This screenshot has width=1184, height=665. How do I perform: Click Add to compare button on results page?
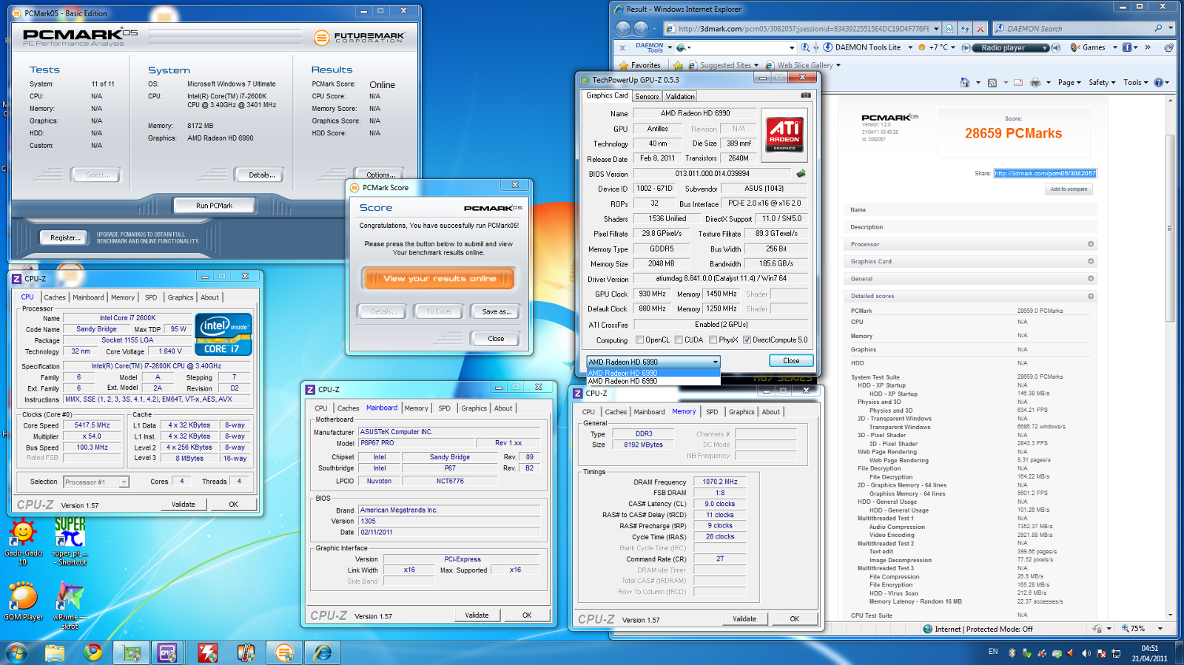click(x=1069, y=189)
